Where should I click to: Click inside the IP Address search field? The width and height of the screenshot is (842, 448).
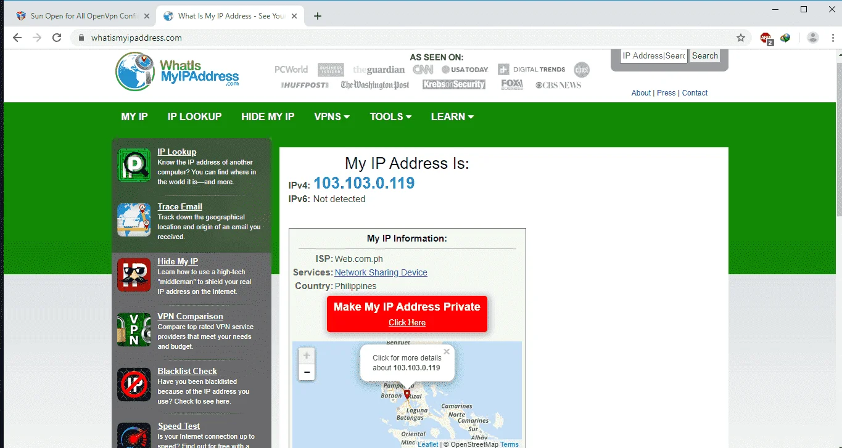[x=654, y=55]
